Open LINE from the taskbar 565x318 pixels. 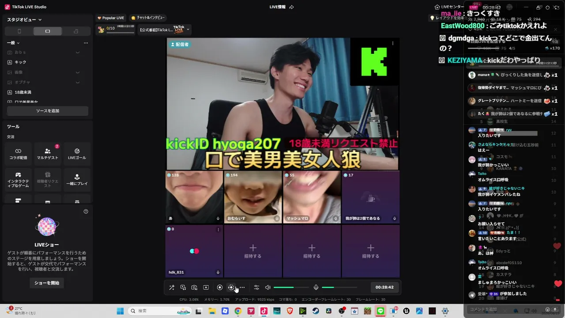pos(380,311)
